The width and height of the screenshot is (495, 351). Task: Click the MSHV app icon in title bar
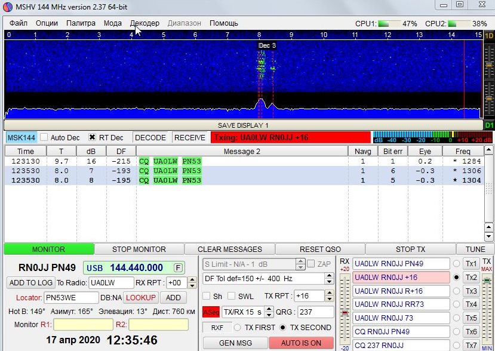pos(7,7)
